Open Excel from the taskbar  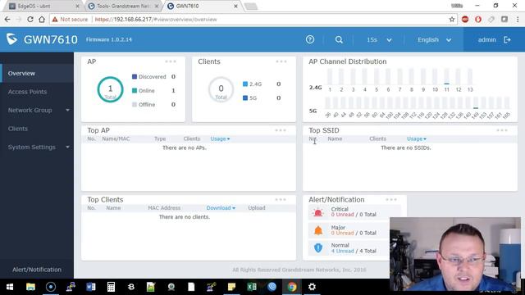tap(252, 287)
